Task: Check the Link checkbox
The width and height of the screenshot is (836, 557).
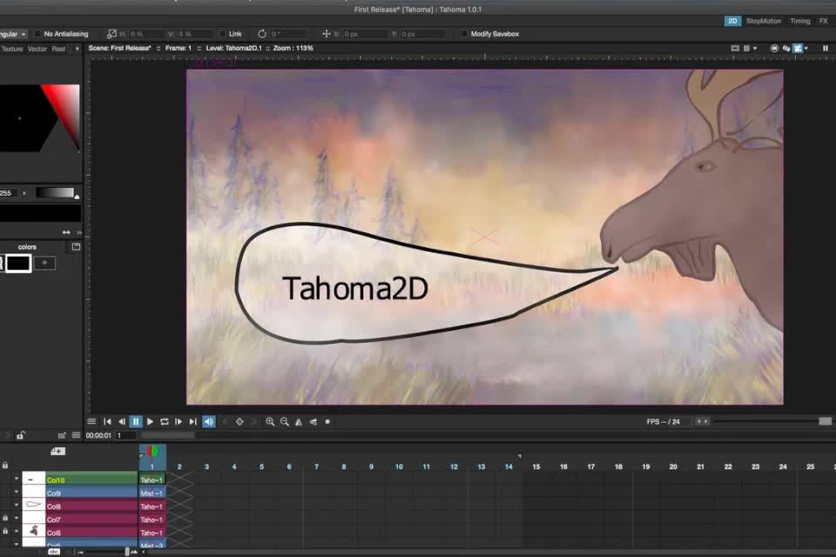Action: pos(222,34)
